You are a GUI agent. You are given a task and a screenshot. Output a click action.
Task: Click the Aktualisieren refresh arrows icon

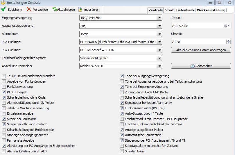(54, 9)
